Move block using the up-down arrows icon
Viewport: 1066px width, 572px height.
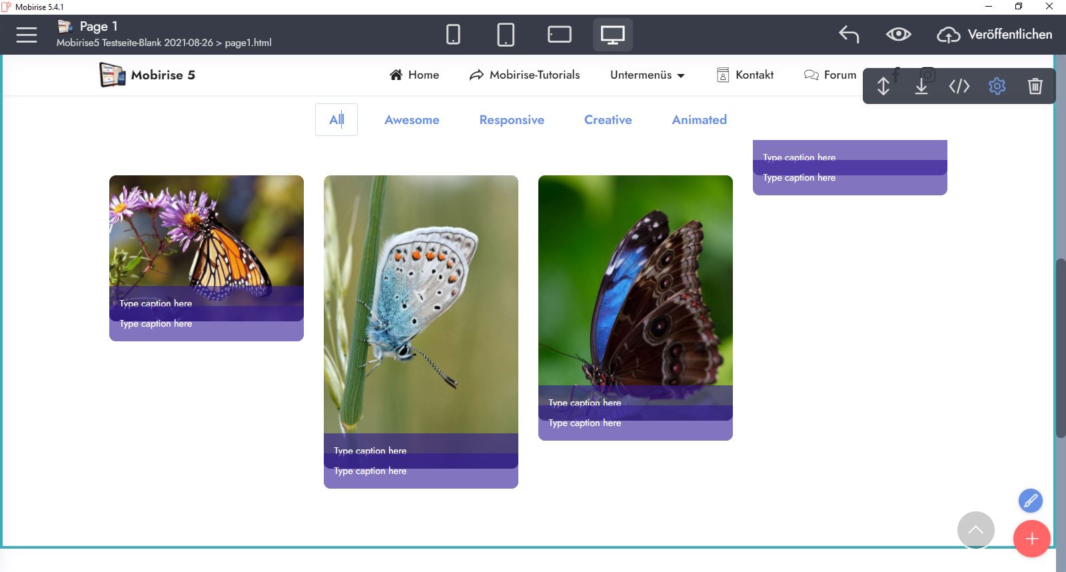tap(883, 86)
